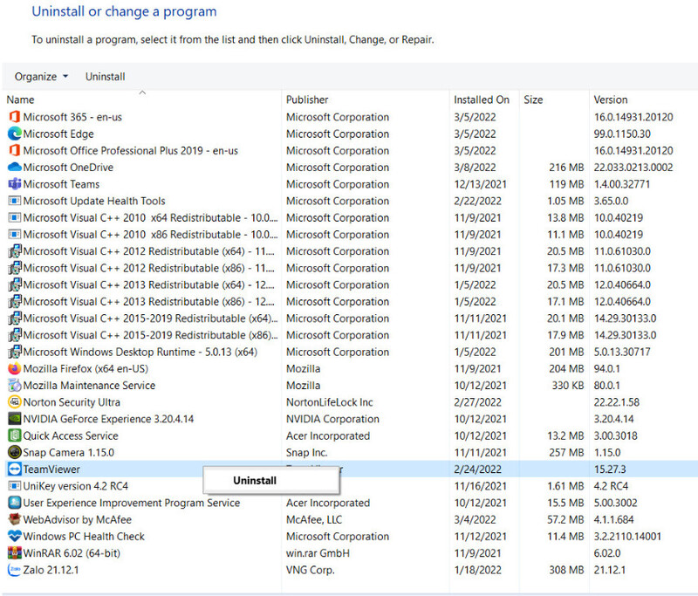This screenshot has height=596, width=698.
Task: Click the Norton Security Ultra icon
Action: tap(14, 402)
